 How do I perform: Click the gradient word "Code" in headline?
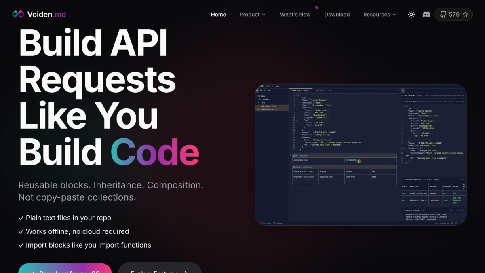click(x=155, y=152)
